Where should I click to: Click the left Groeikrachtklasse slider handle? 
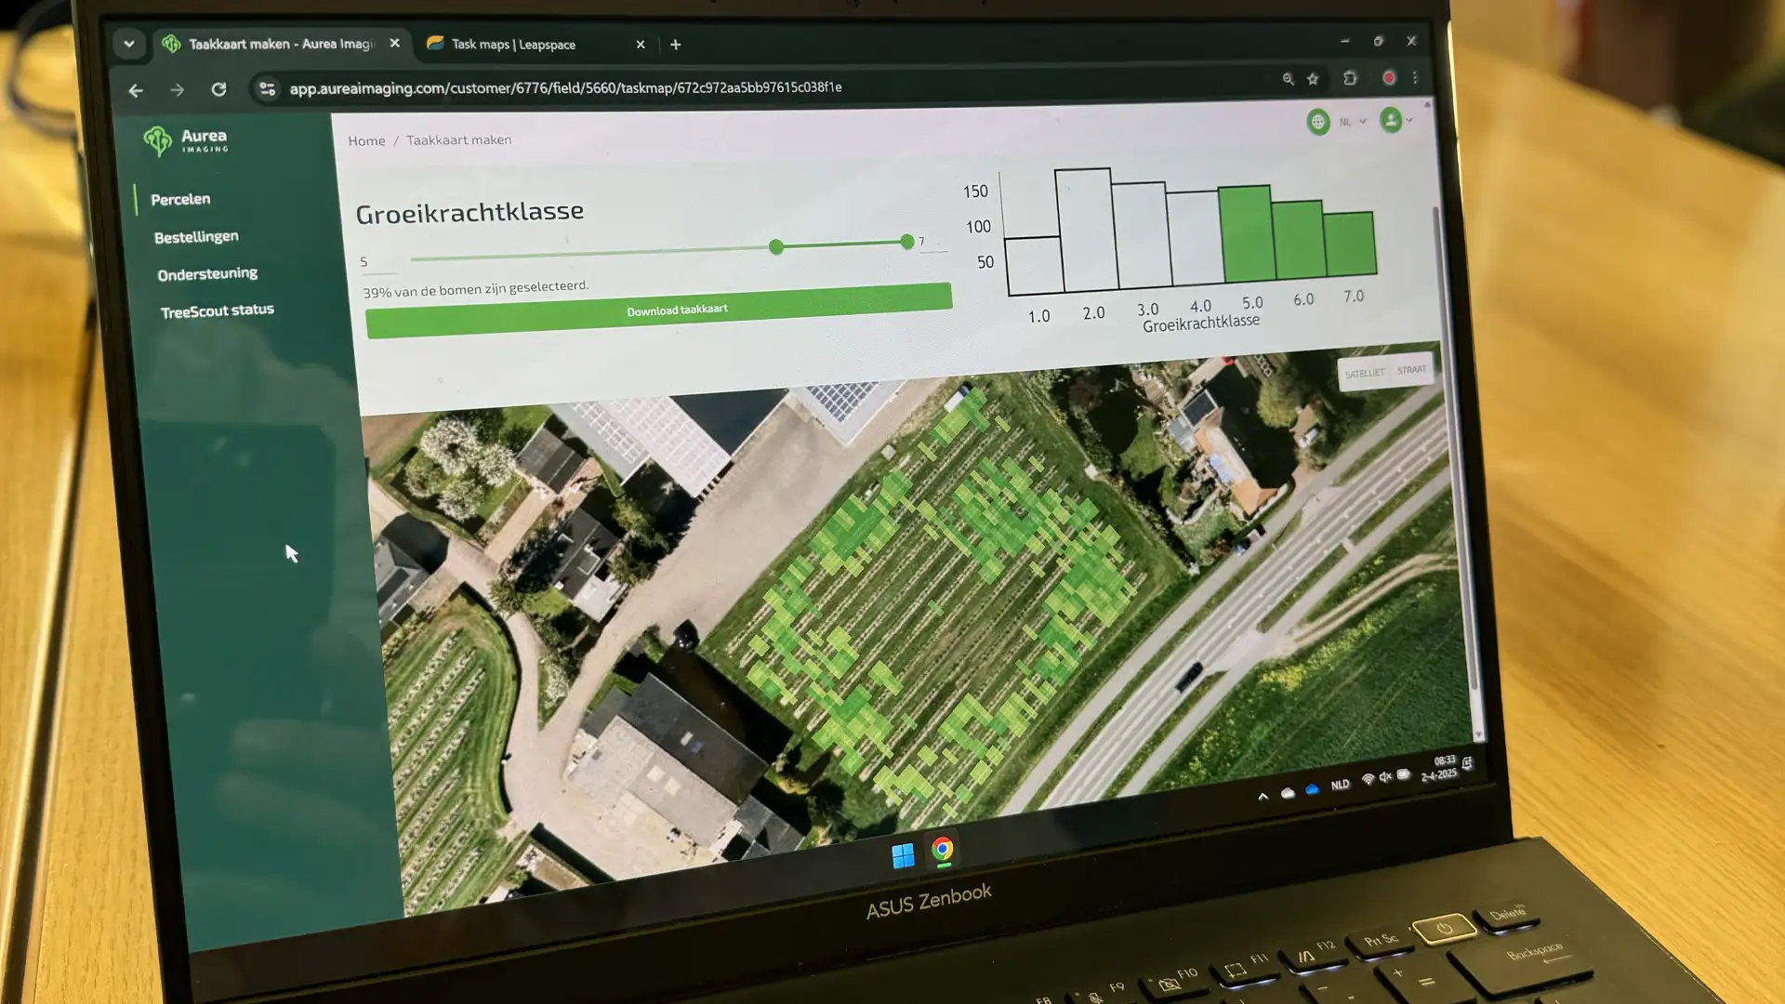coord(776,246)
